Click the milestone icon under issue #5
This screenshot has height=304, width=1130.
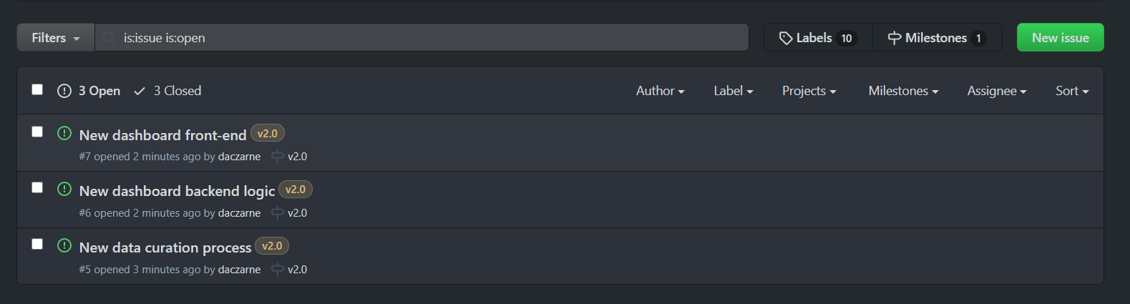click(x=278, y=270)
